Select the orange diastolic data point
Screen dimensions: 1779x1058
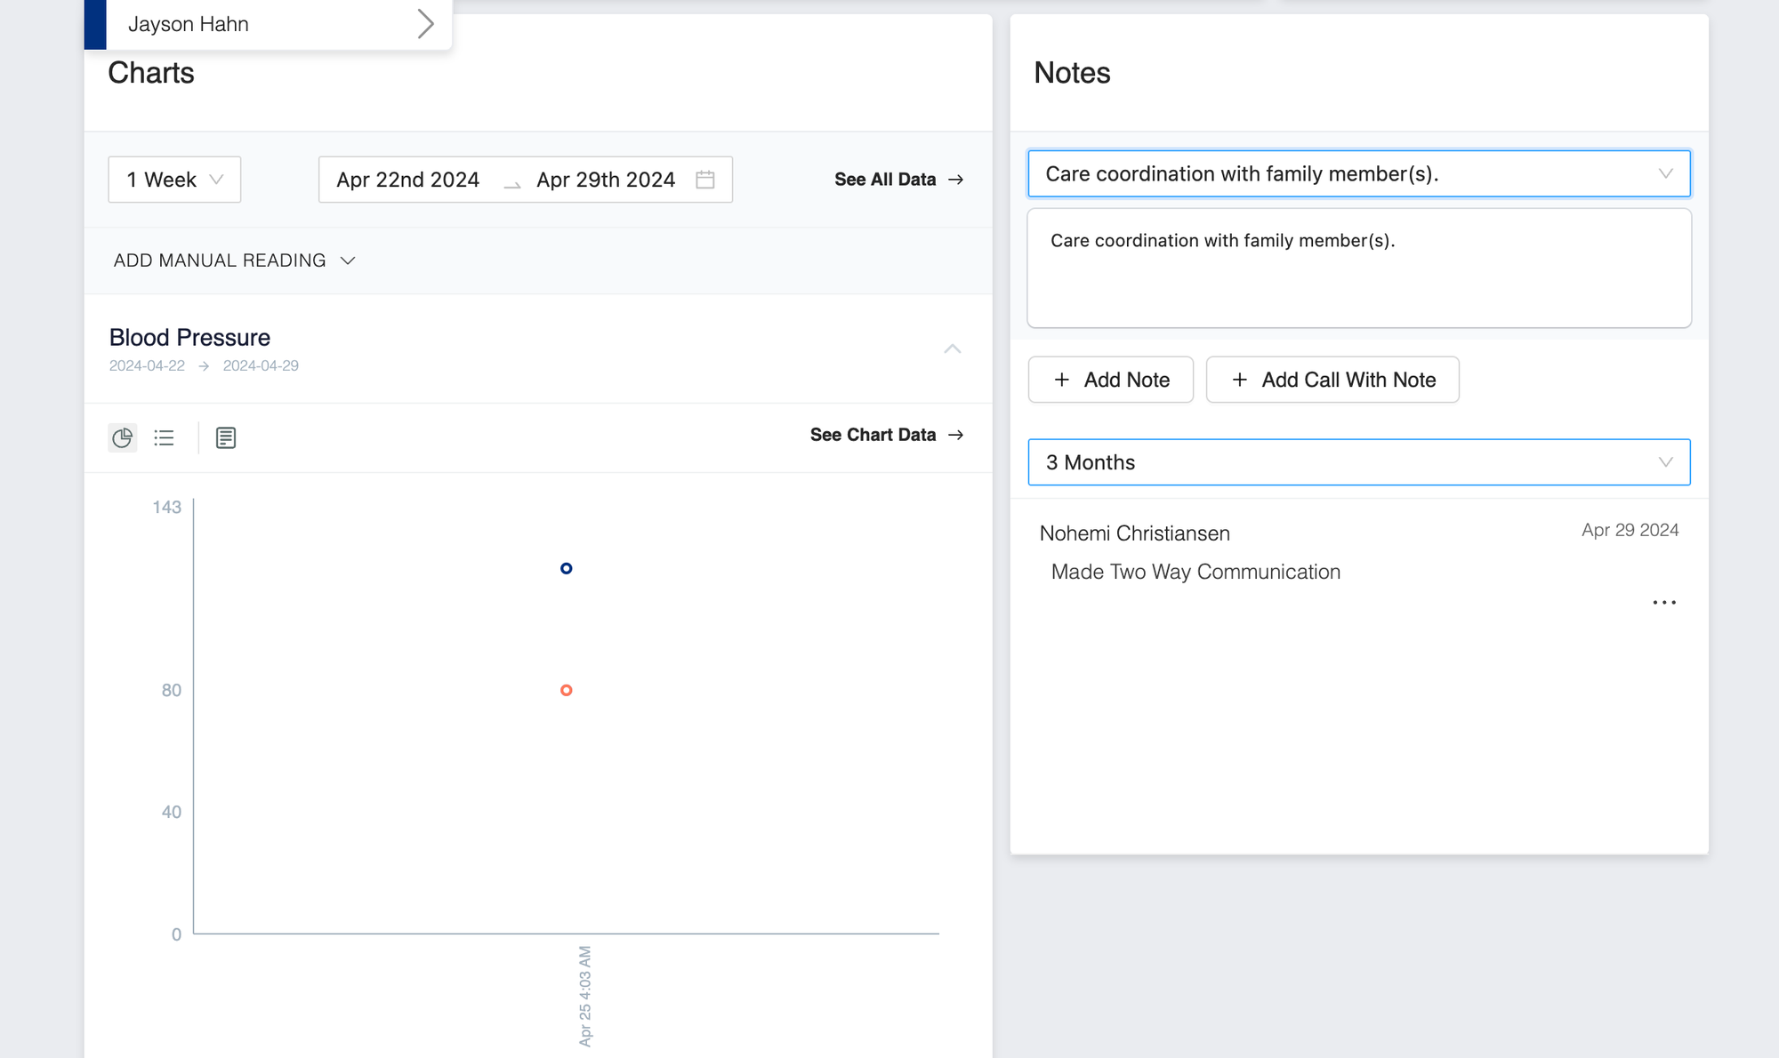567,690
